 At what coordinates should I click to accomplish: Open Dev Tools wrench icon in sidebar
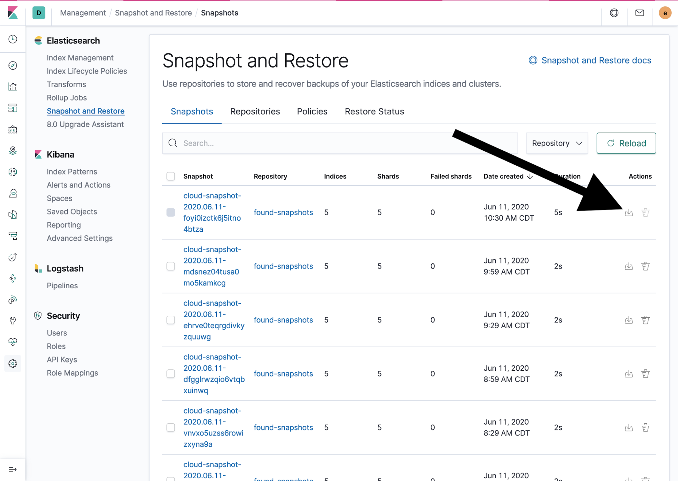pyautogui.click(x=13, y=321)
